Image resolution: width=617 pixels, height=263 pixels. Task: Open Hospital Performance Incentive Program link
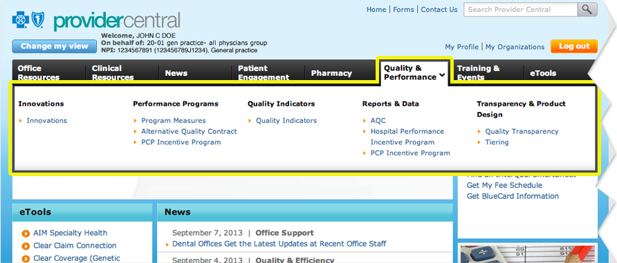coord(407,137)
